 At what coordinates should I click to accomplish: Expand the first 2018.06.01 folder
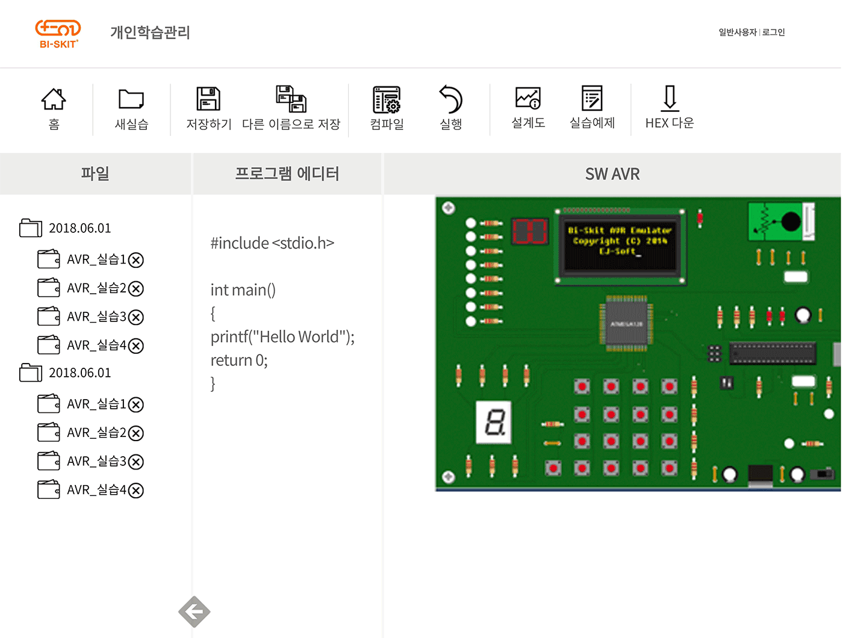pyautogui.click(x=31, y=228)
